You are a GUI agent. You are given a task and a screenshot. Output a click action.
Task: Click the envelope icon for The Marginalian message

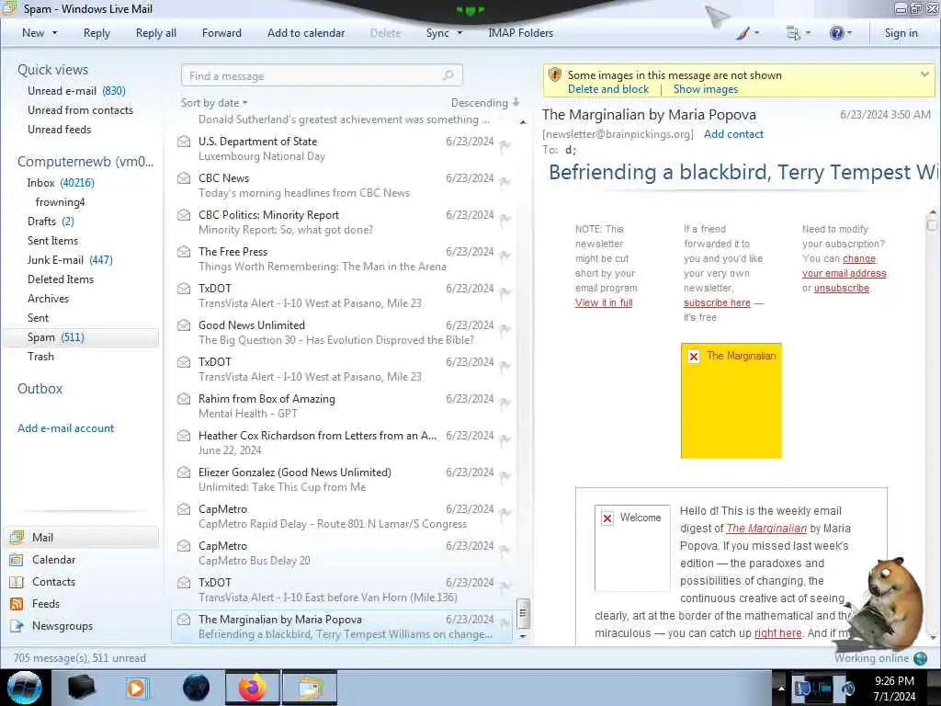coord(184,620)
